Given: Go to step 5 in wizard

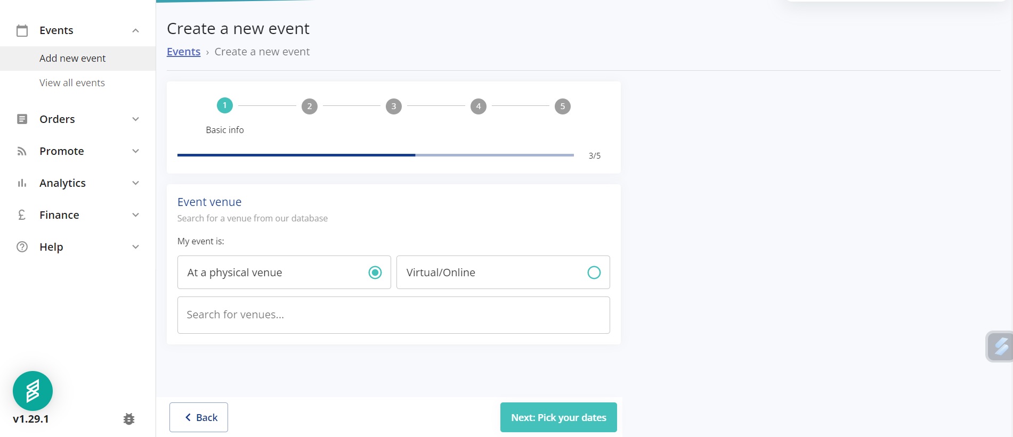Looking at the screenshot, I should point(563,106).
